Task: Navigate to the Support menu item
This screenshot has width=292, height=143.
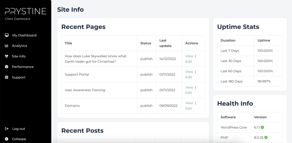Action: click(19, 77)
